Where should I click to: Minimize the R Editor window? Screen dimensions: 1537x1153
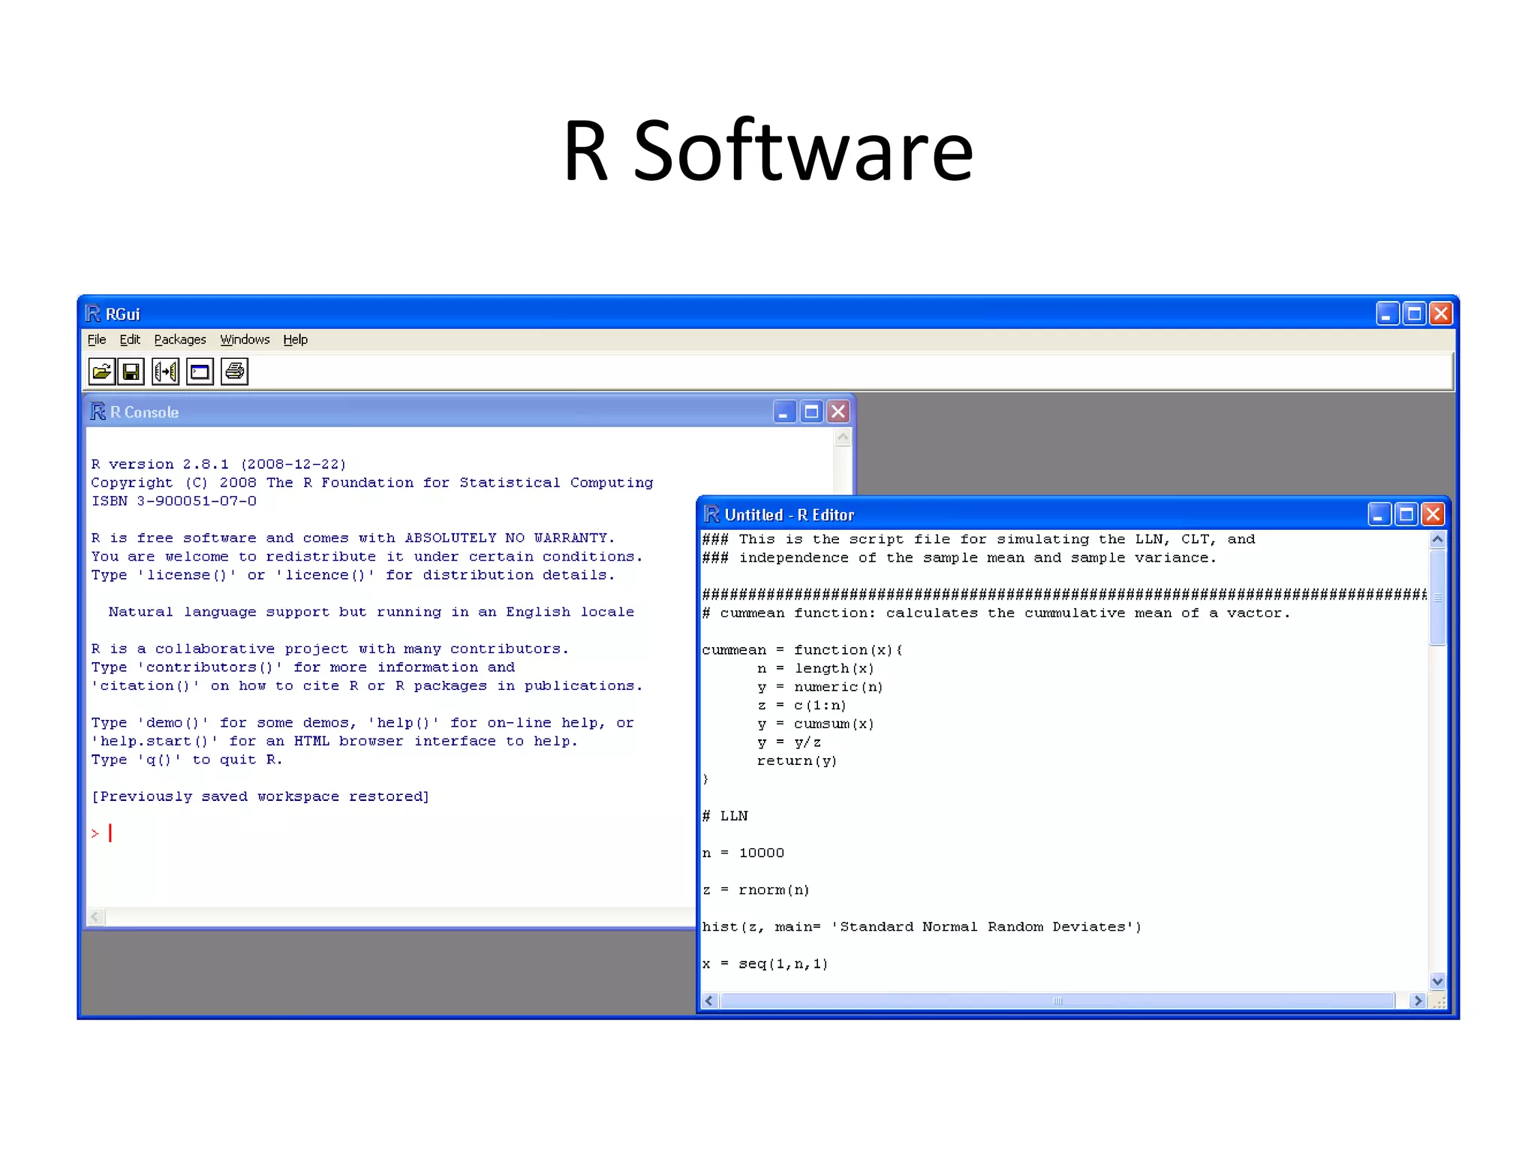[1379, 514]
